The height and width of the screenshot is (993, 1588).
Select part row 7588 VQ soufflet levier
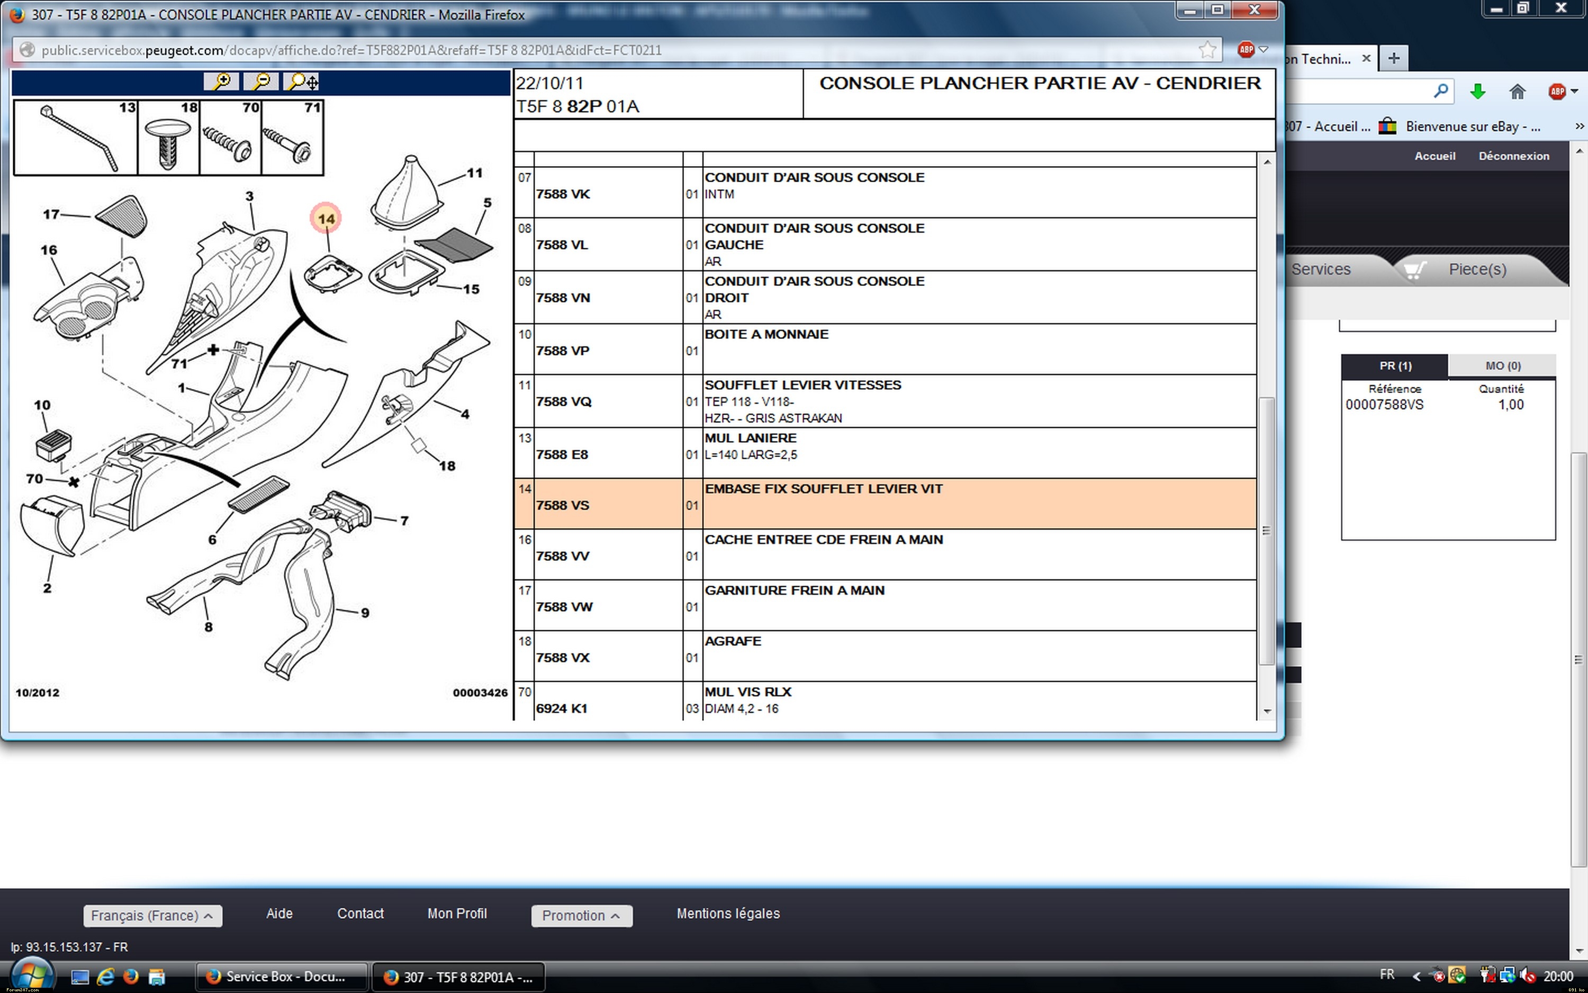pyautogui.click(x=563, y=401)
